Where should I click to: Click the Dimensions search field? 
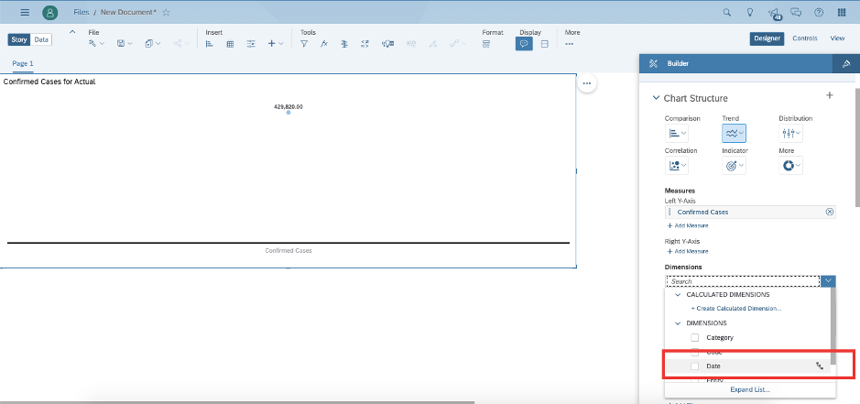click(744, 281)
